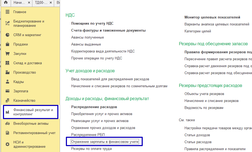Screen dimensions: 252x152
Task: Open Монитор целевых показателей
Action: [212, 17]
